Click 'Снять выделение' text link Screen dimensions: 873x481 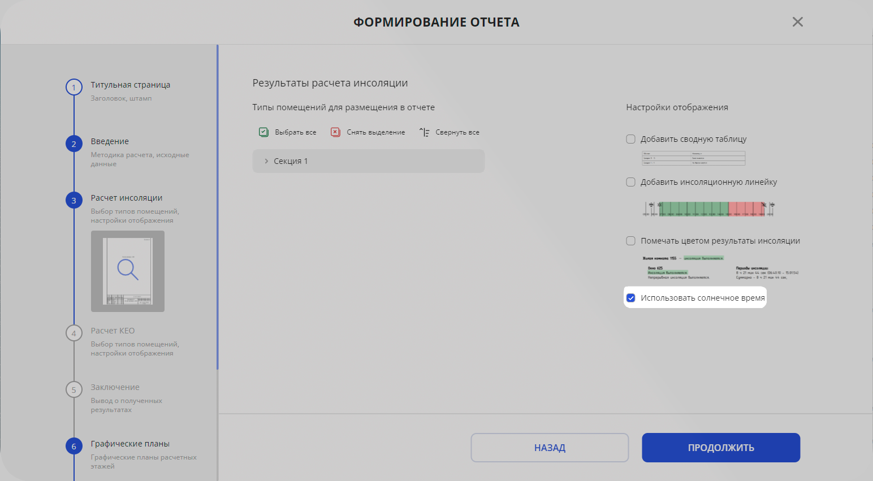(x=376, y=132)
